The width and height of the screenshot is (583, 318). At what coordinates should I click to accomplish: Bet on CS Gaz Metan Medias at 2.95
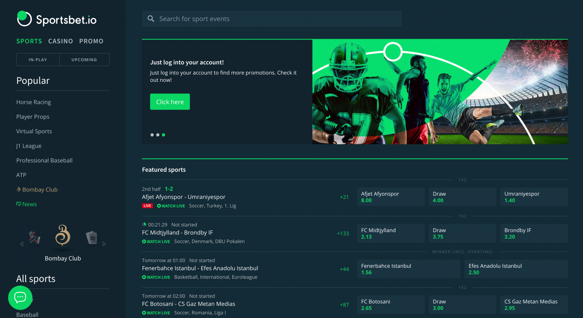click(534, 305)
